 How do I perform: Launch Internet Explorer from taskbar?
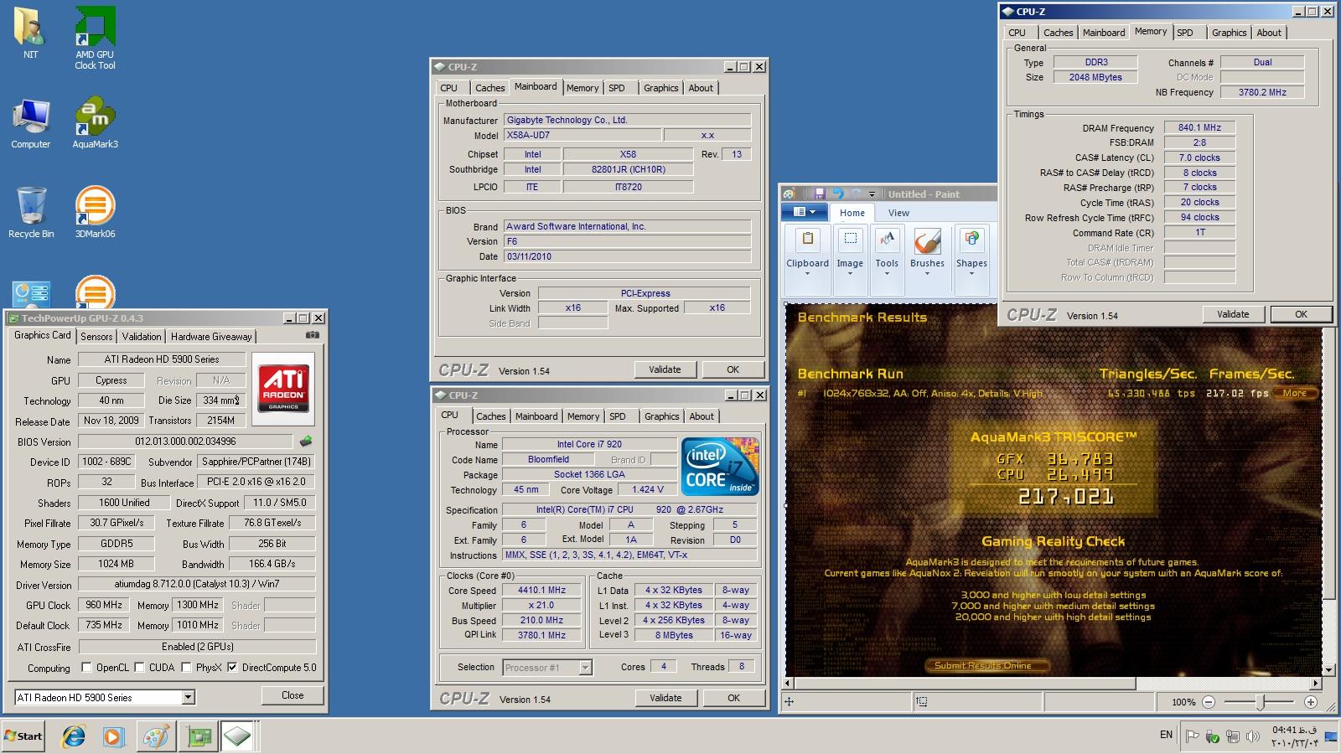pos(74,736)
